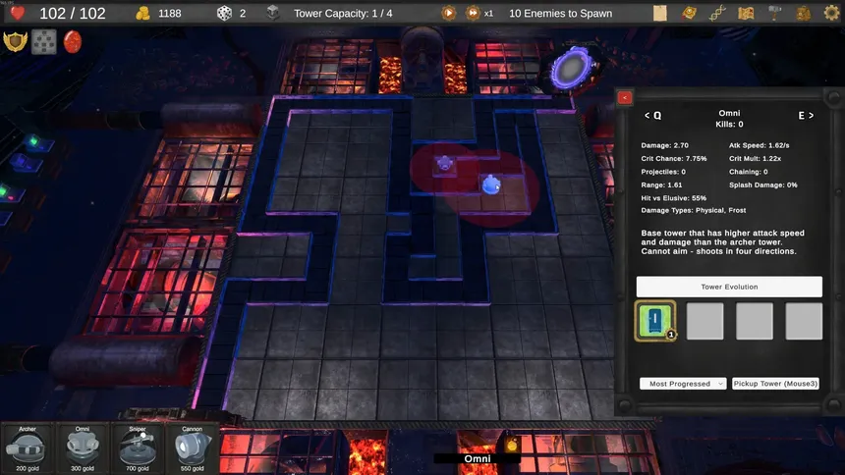Go to next tower with E arrow
Image resolution: width=845 pixels, height=475 pixels.
[x=806, y=115]
